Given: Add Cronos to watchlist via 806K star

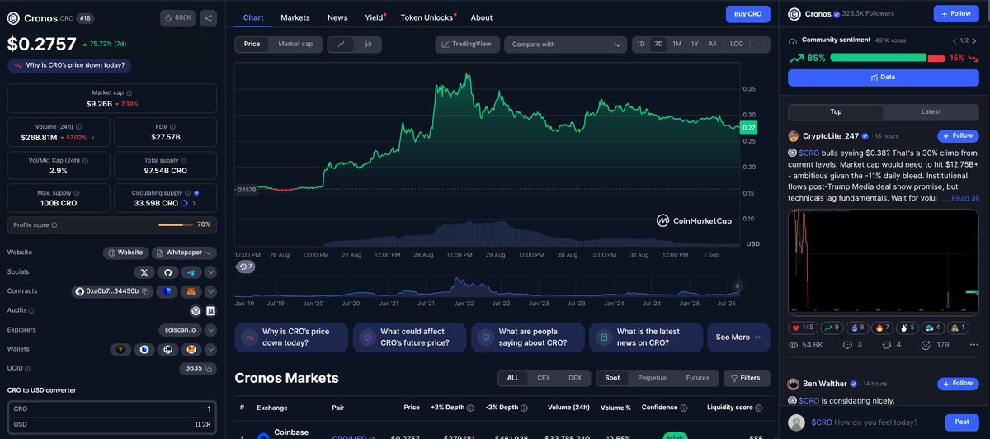Looking at the screenshot, I should tap(178, 17).
